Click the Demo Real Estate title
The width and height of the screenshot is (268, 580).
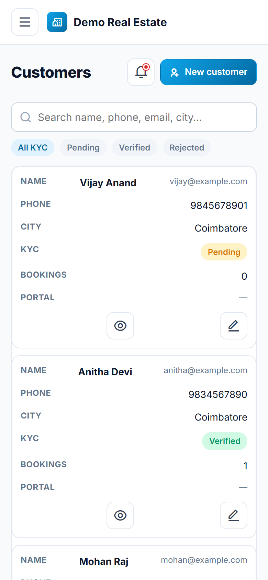tap(120, 22)
